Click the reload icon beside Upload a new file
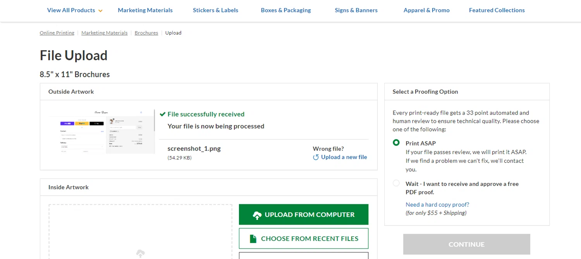581x259 pixels. tap(316, 157)
